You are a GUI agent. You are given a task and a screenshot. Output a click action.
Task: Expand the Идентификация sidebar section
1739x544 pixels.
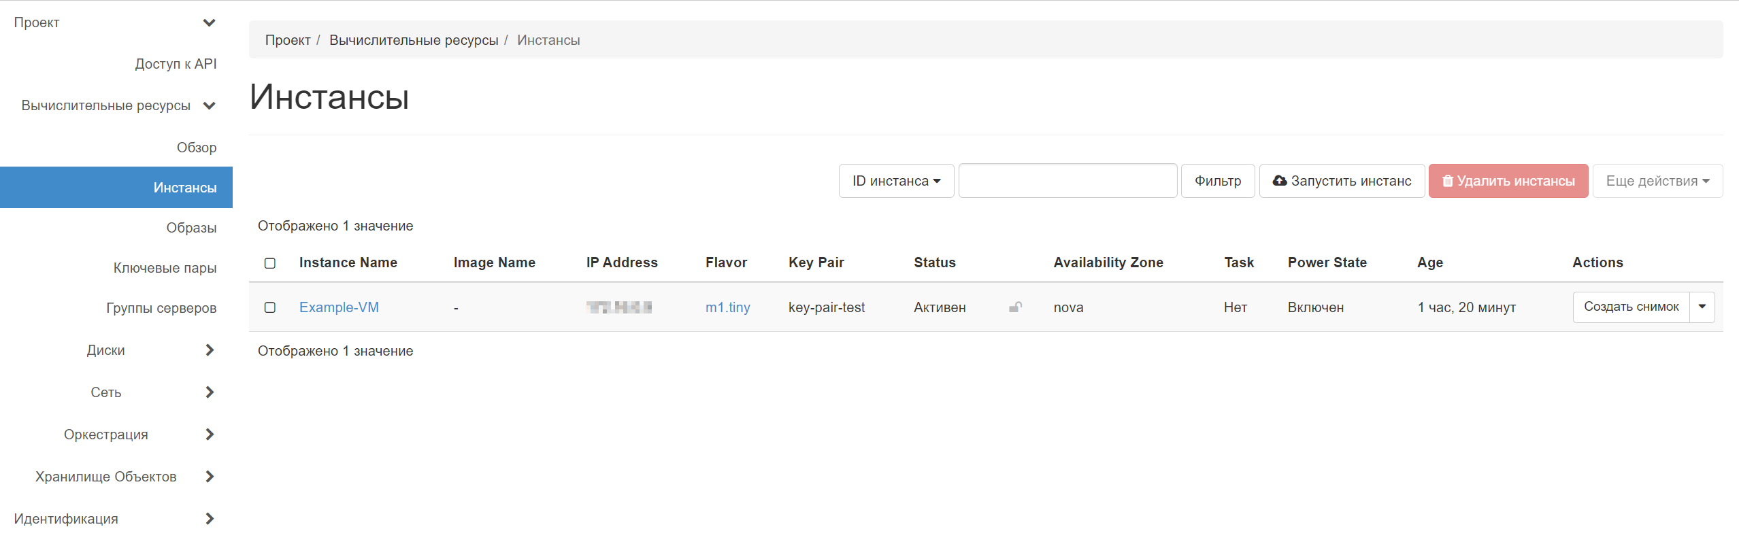pyautogui.click(x=209, y=519)
